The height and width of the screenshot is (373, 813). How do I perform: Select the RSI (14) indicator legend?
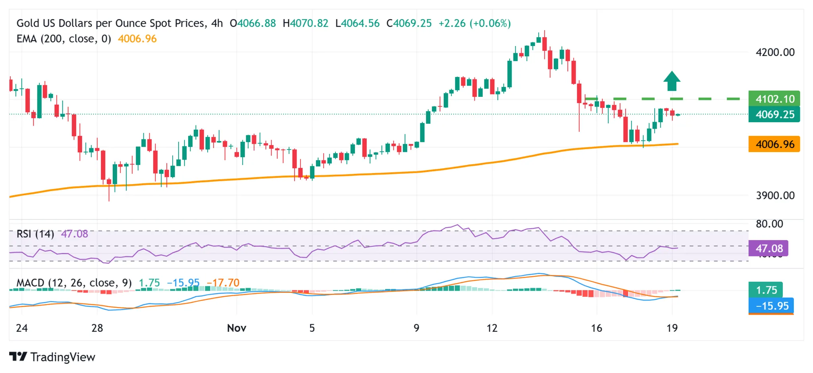(x=35, y=234)
